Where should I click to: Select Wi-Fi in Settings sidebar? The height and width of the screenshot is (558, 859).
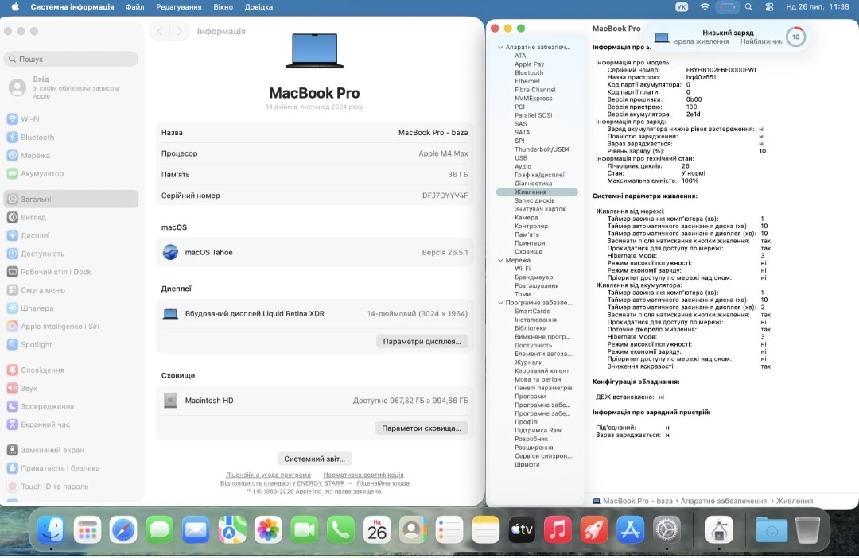pyautogui.click(x=72, y=118)
